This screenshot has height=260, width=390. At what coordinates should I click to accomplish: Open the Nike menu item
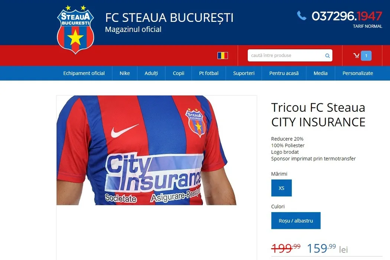pos(124,73)
